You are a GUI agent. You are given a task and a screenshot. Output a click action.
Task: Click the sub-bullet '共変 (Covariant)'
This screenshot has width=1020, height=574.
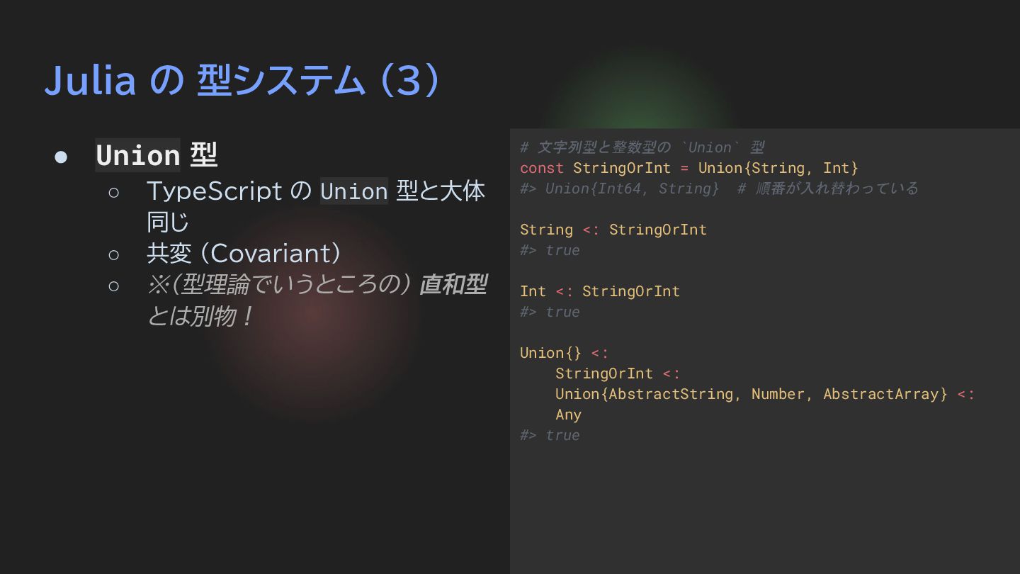point(244,253)
